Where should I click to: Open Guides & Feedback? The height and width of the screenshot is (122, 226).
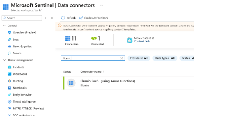[x=94, y=18]
